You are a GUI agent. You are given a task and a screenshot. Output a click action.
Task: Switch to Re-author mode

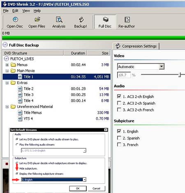(127, 22)
